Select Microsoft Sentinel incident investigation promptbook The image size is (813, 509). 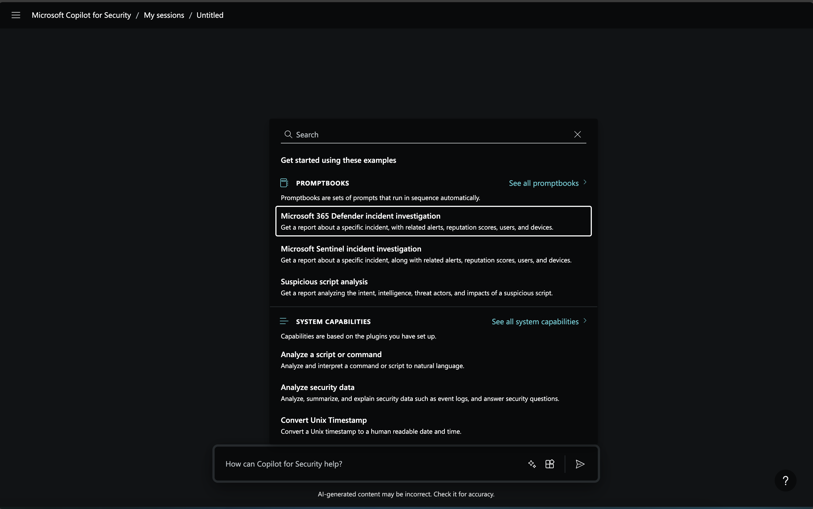tap(433, 254)
